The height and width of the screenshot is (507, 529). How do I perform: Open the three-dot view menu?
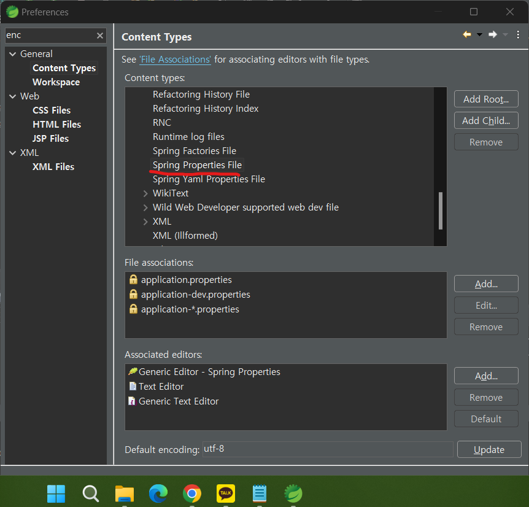pos(518,34)
